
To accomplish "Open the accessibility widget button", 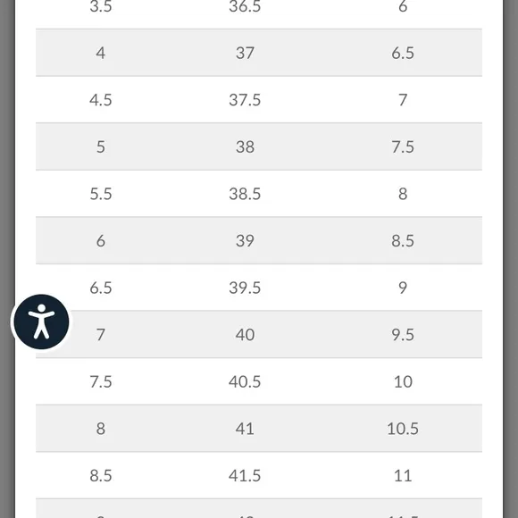I will click(x=42, y=322).
